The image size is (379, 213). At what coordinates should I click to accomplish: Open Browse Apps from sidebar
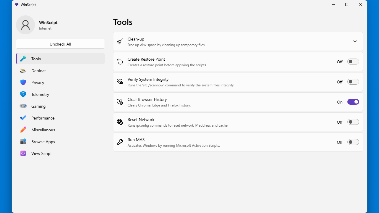tap(60, 142)
